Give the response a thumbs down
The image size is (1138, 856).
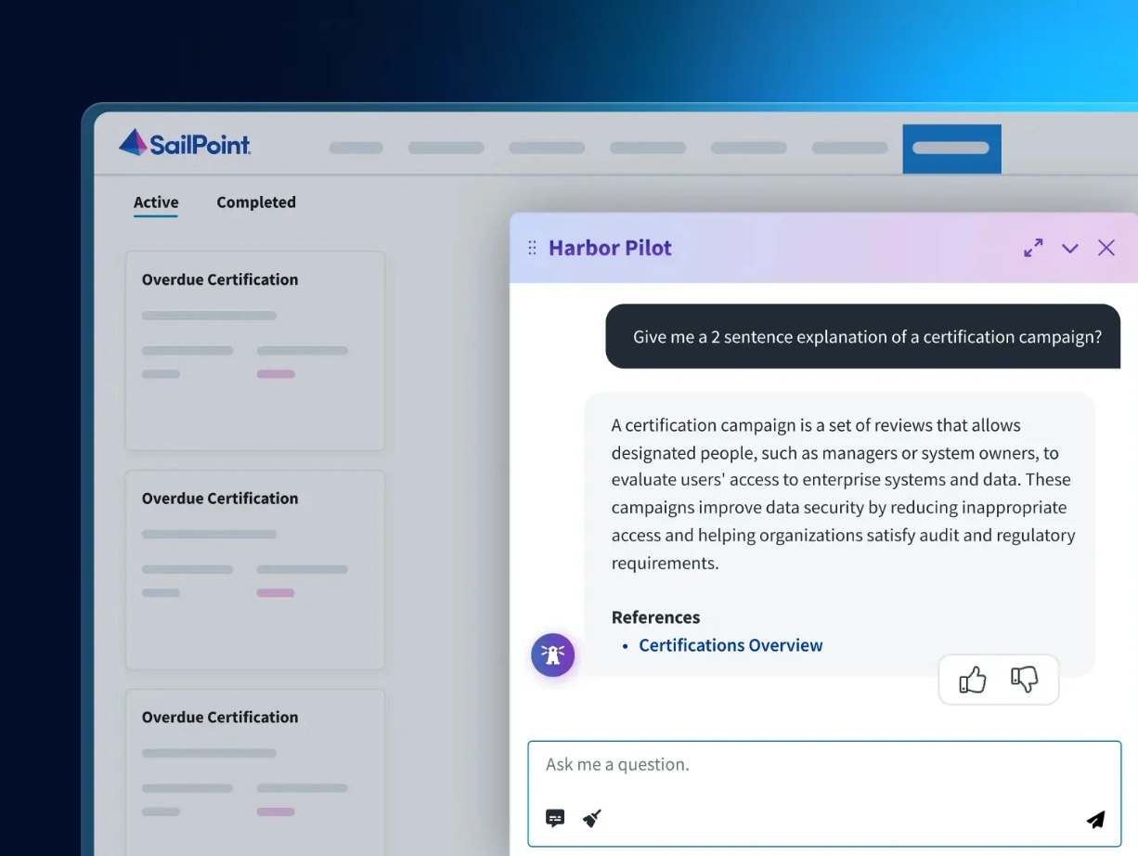[x=1025, y=680]
